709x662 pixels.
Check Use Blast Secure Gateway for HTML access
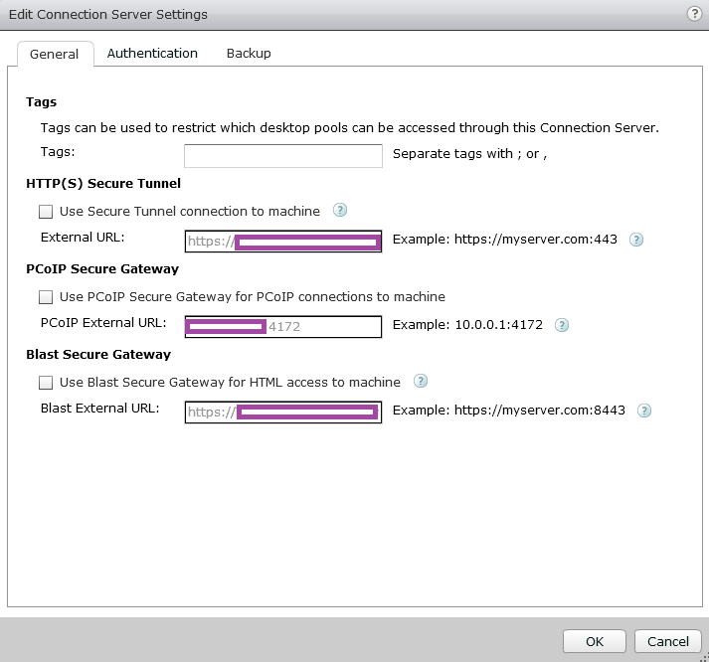(46, 383)
